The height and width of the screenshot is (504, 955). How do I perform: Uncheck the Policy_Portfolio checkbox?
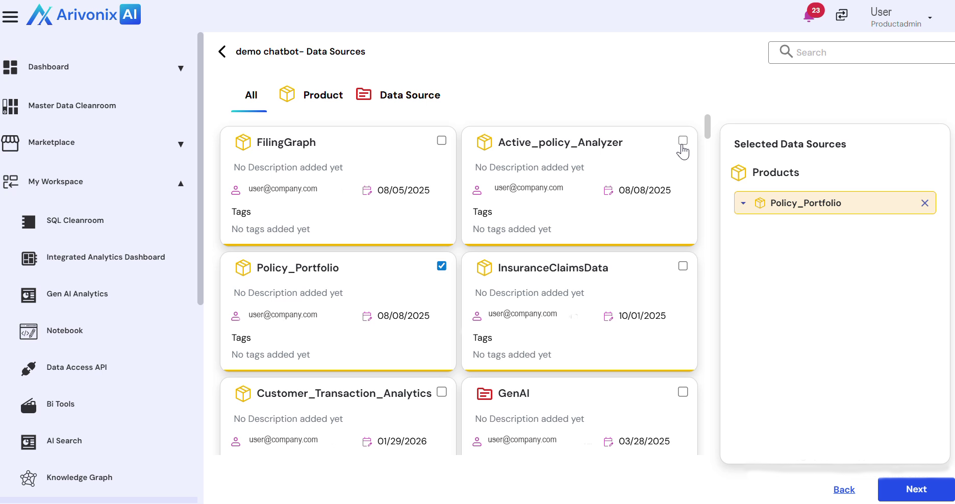(442, 266)
